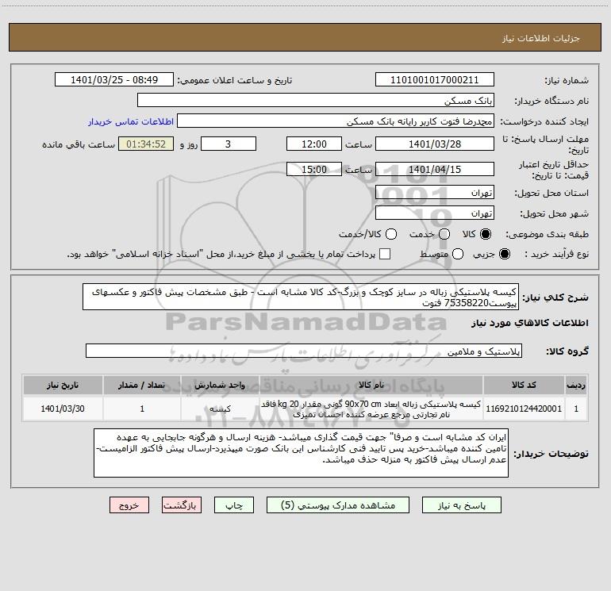This screenshot has width=611, height=591.
Task: Select the خدمت radio button
Action: pos(444,234)
